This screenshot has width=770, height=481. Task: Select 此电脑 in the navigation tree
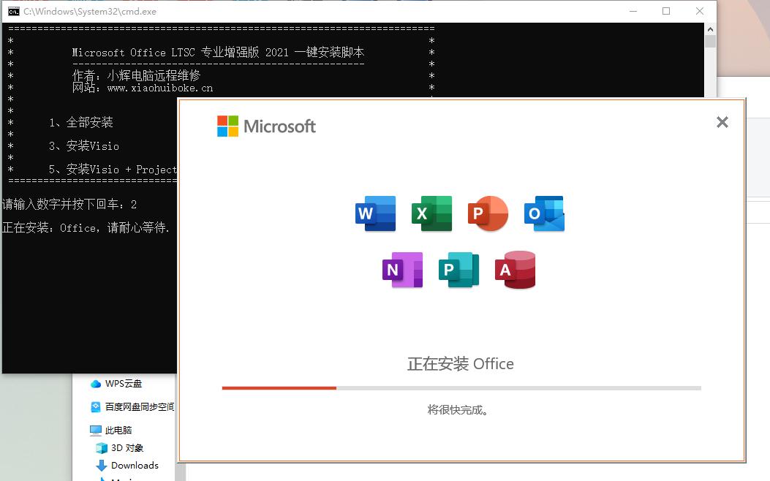pyautogui.click(x=118, y=431)
